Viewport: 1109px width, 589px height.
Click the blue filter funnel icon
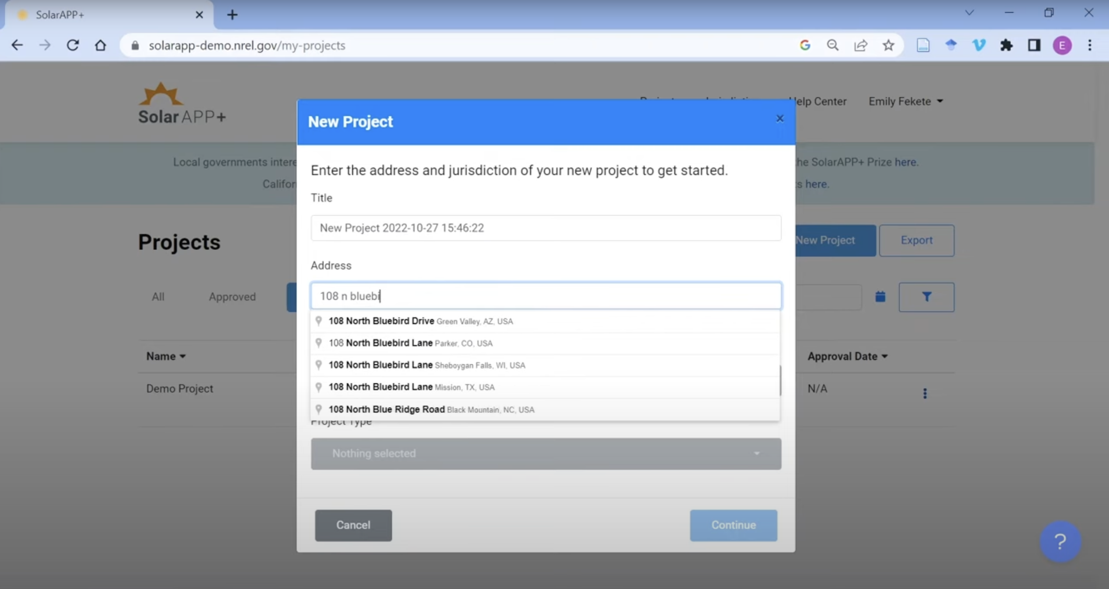tap(926, 296)
